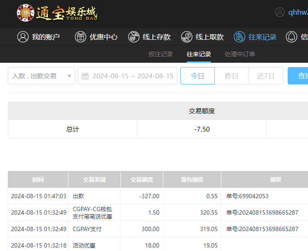The image size is (308, 251).
Task: Select the 往来记录 sub-tab
Action: click(x=199, y=54)
